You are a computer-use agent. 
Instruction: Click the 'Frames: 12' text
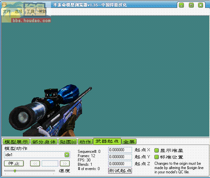(x=86, y=156)
